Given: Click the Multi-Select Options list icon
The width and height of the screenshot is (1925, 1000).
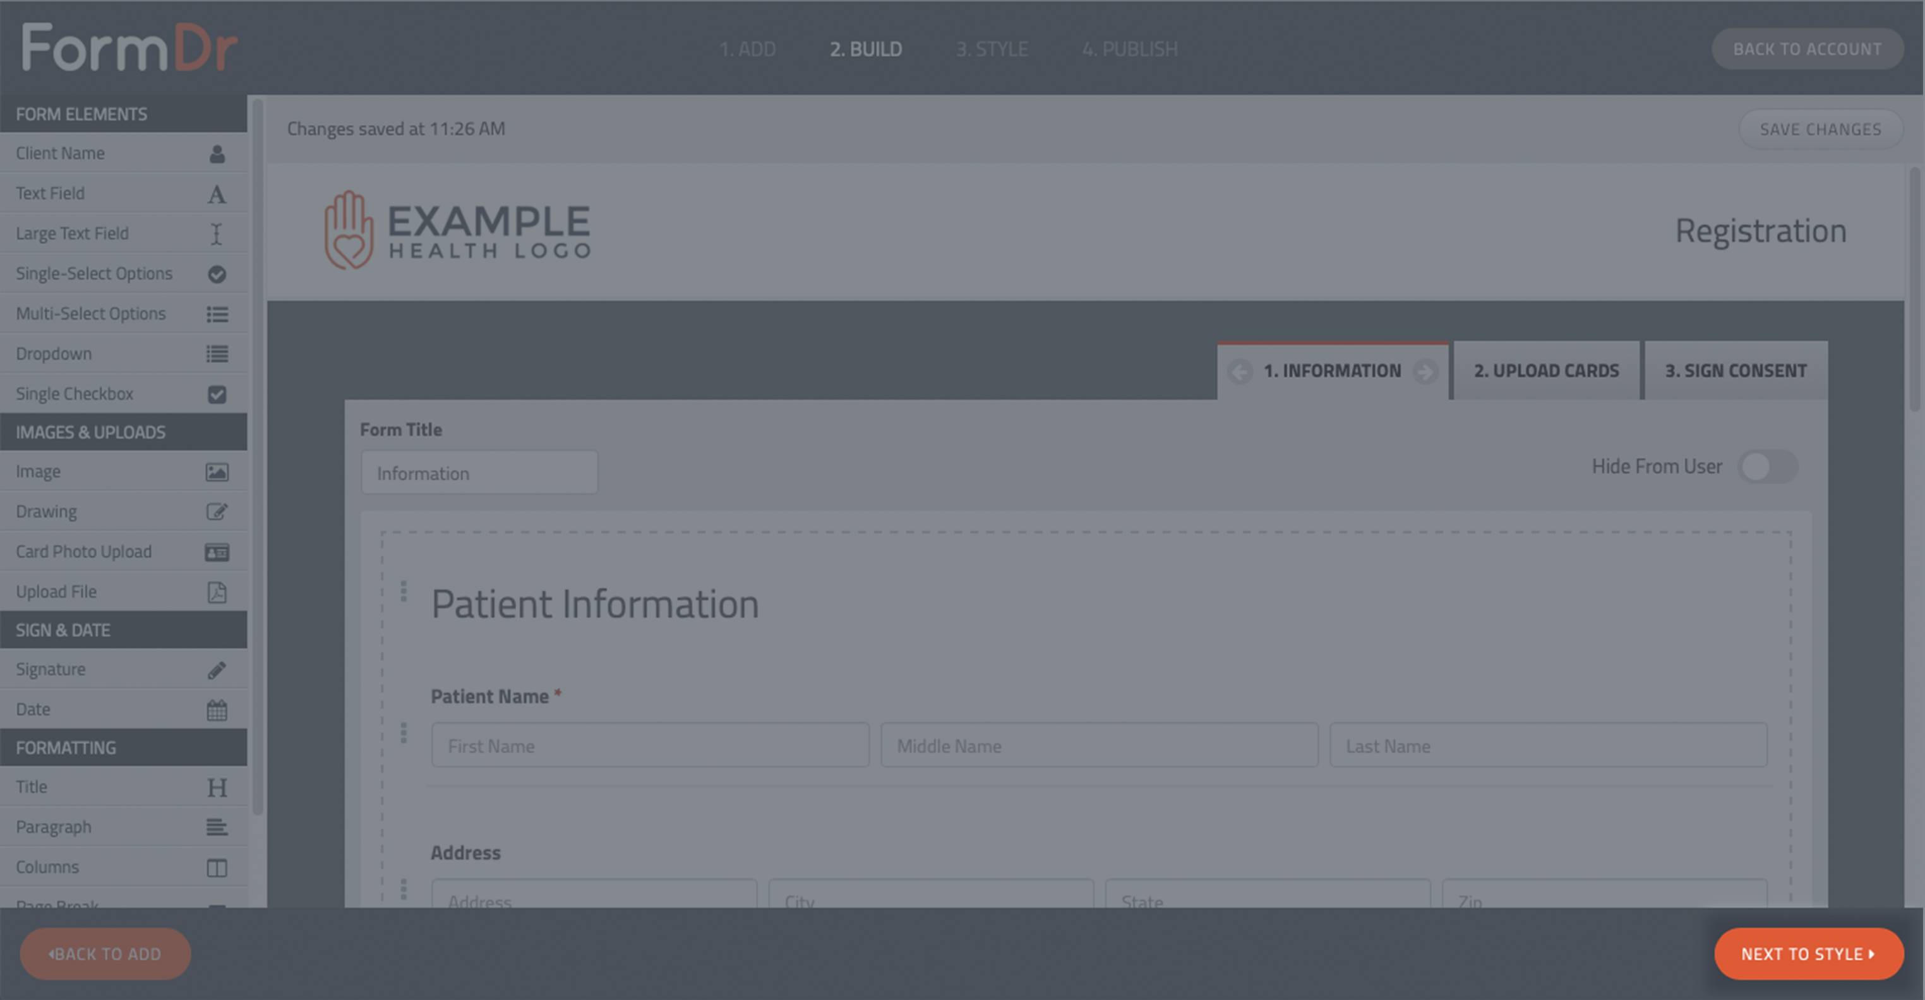Looking at the screenshot, I should click(x=217, y=315).
